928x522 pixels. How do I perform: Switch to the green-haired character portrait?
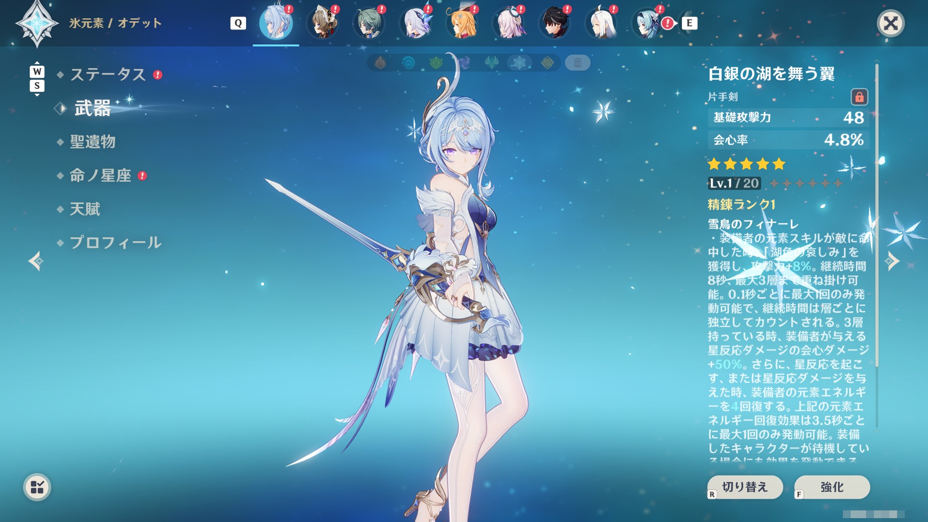click(369, 23)
